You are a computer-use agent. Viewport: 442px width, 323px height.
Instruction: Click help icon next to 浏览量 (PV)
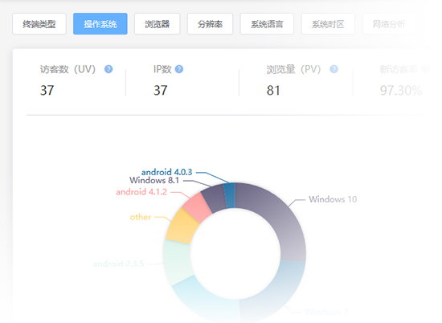(x=334, y=69)
